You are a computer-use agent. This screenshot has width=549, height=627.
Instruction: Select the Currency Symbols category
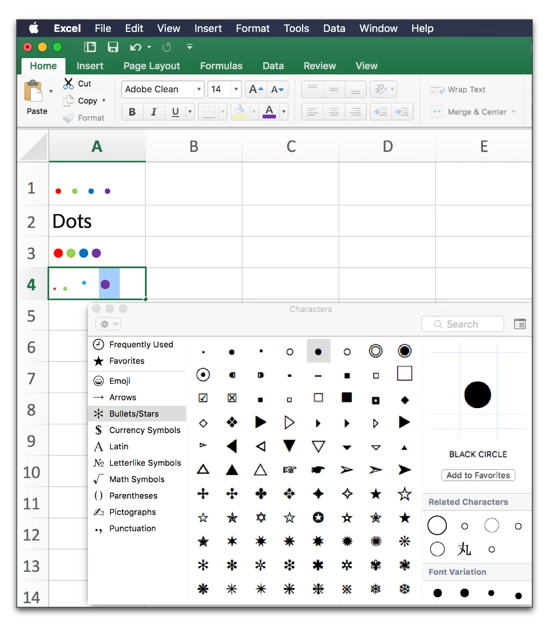click(137, 430)
